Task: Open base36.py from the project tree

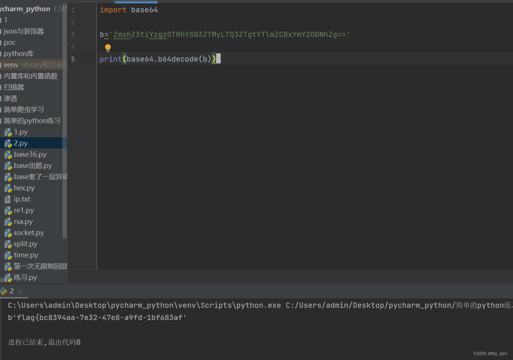Action: pyautogui.click(x=30, y=154)
